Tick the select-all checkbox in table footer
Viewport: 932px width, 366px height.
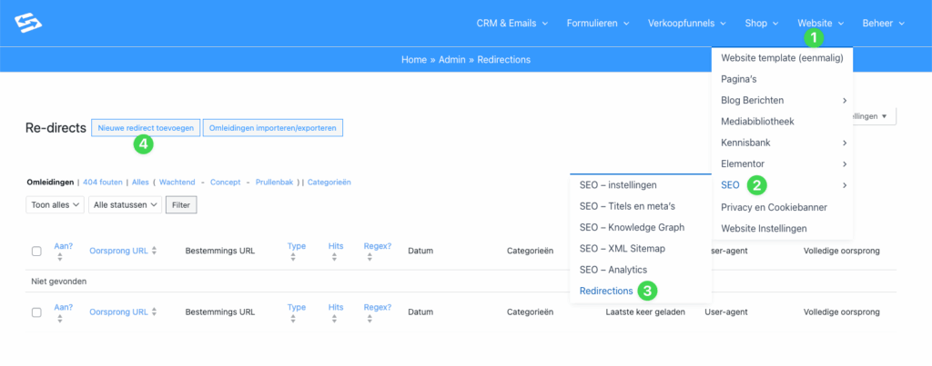click(x=36, y=312)
